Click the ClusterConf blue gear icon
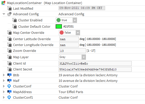 click(9, 86)
